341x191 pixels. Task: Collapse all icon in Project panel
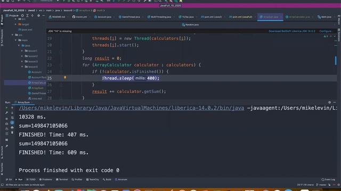point(32,15)
